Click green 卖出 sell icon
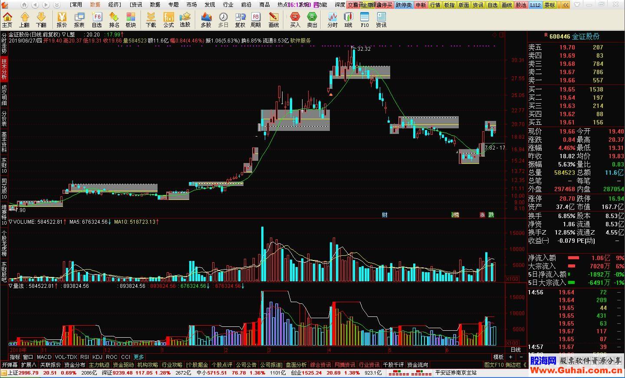The image size is (625, 378). pyautogui.click(x=312, y=20)
